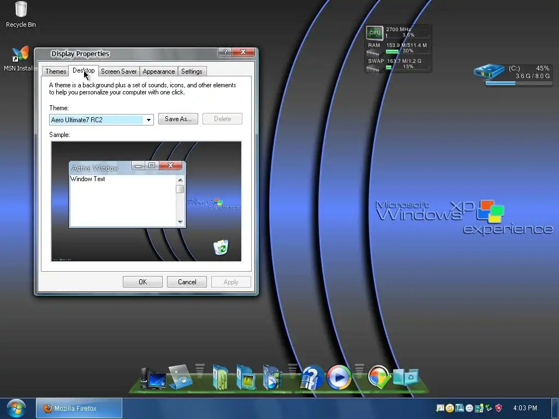
Task: Click the SWAP 13% usage bar
Action: tap(407, 67)
